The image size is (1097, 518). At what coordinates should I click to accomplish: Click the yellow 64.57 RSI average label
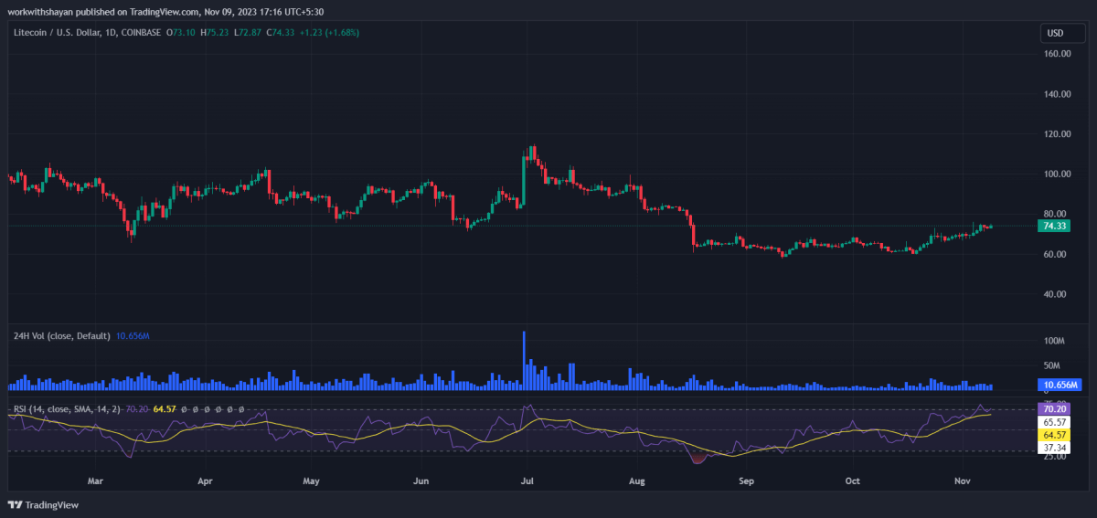click(1055, 436)
